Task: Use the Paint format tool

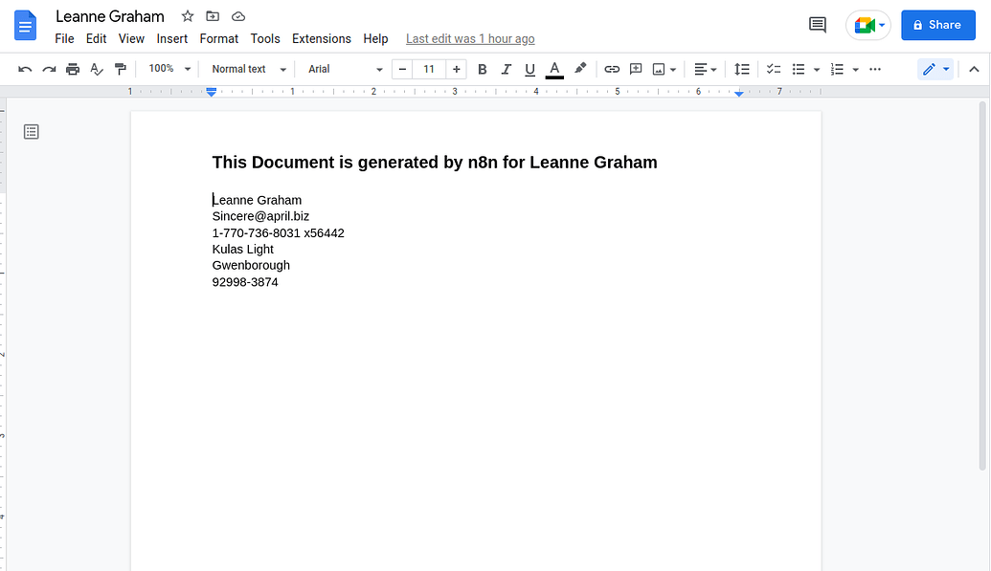Action: click(120, 69)
